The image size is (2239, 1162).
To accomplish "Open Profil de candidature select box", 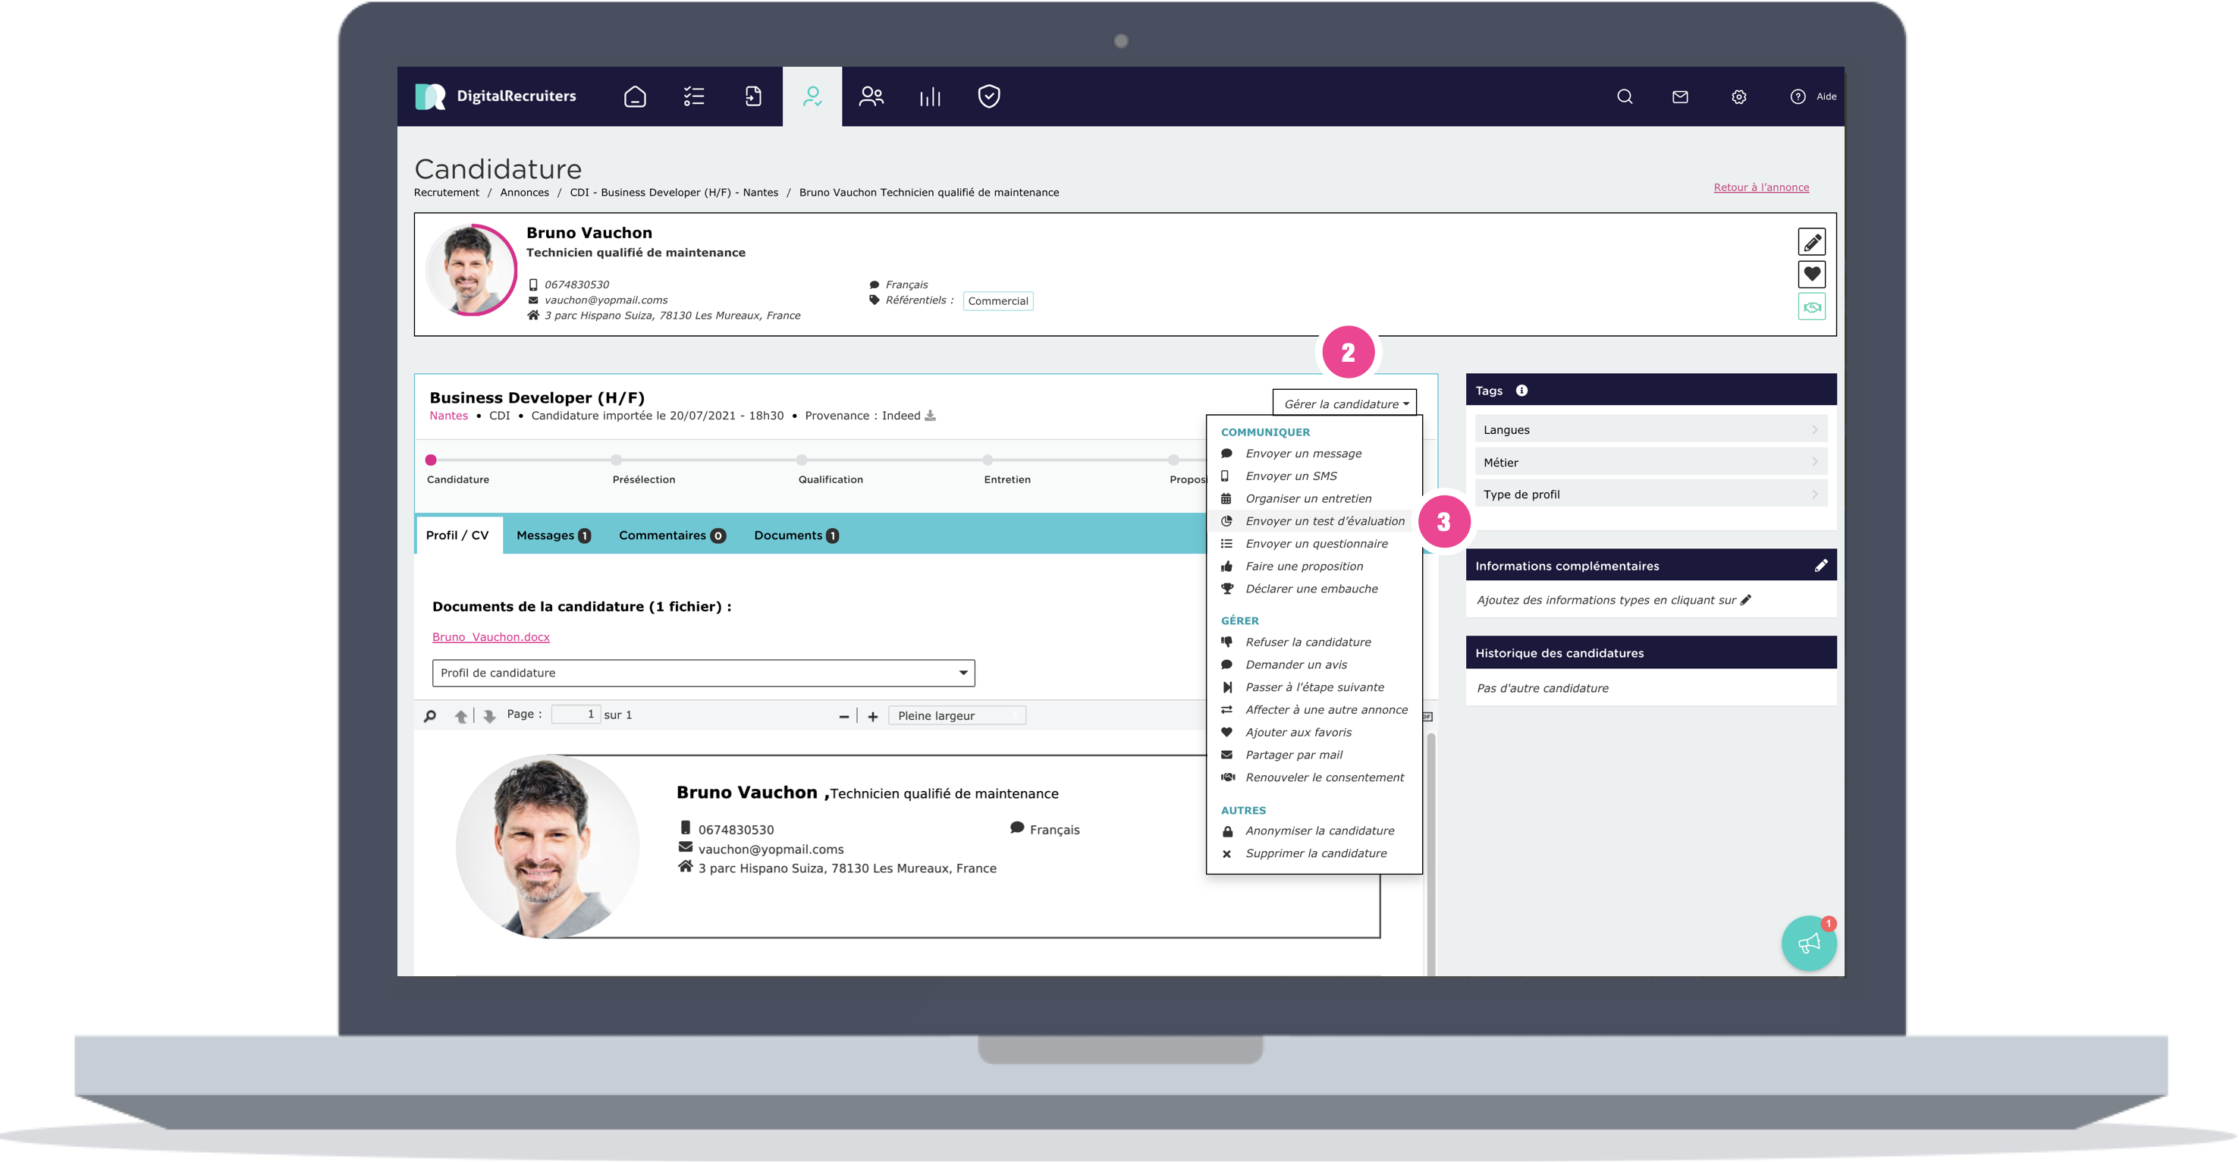I will (x=702, y=673).
